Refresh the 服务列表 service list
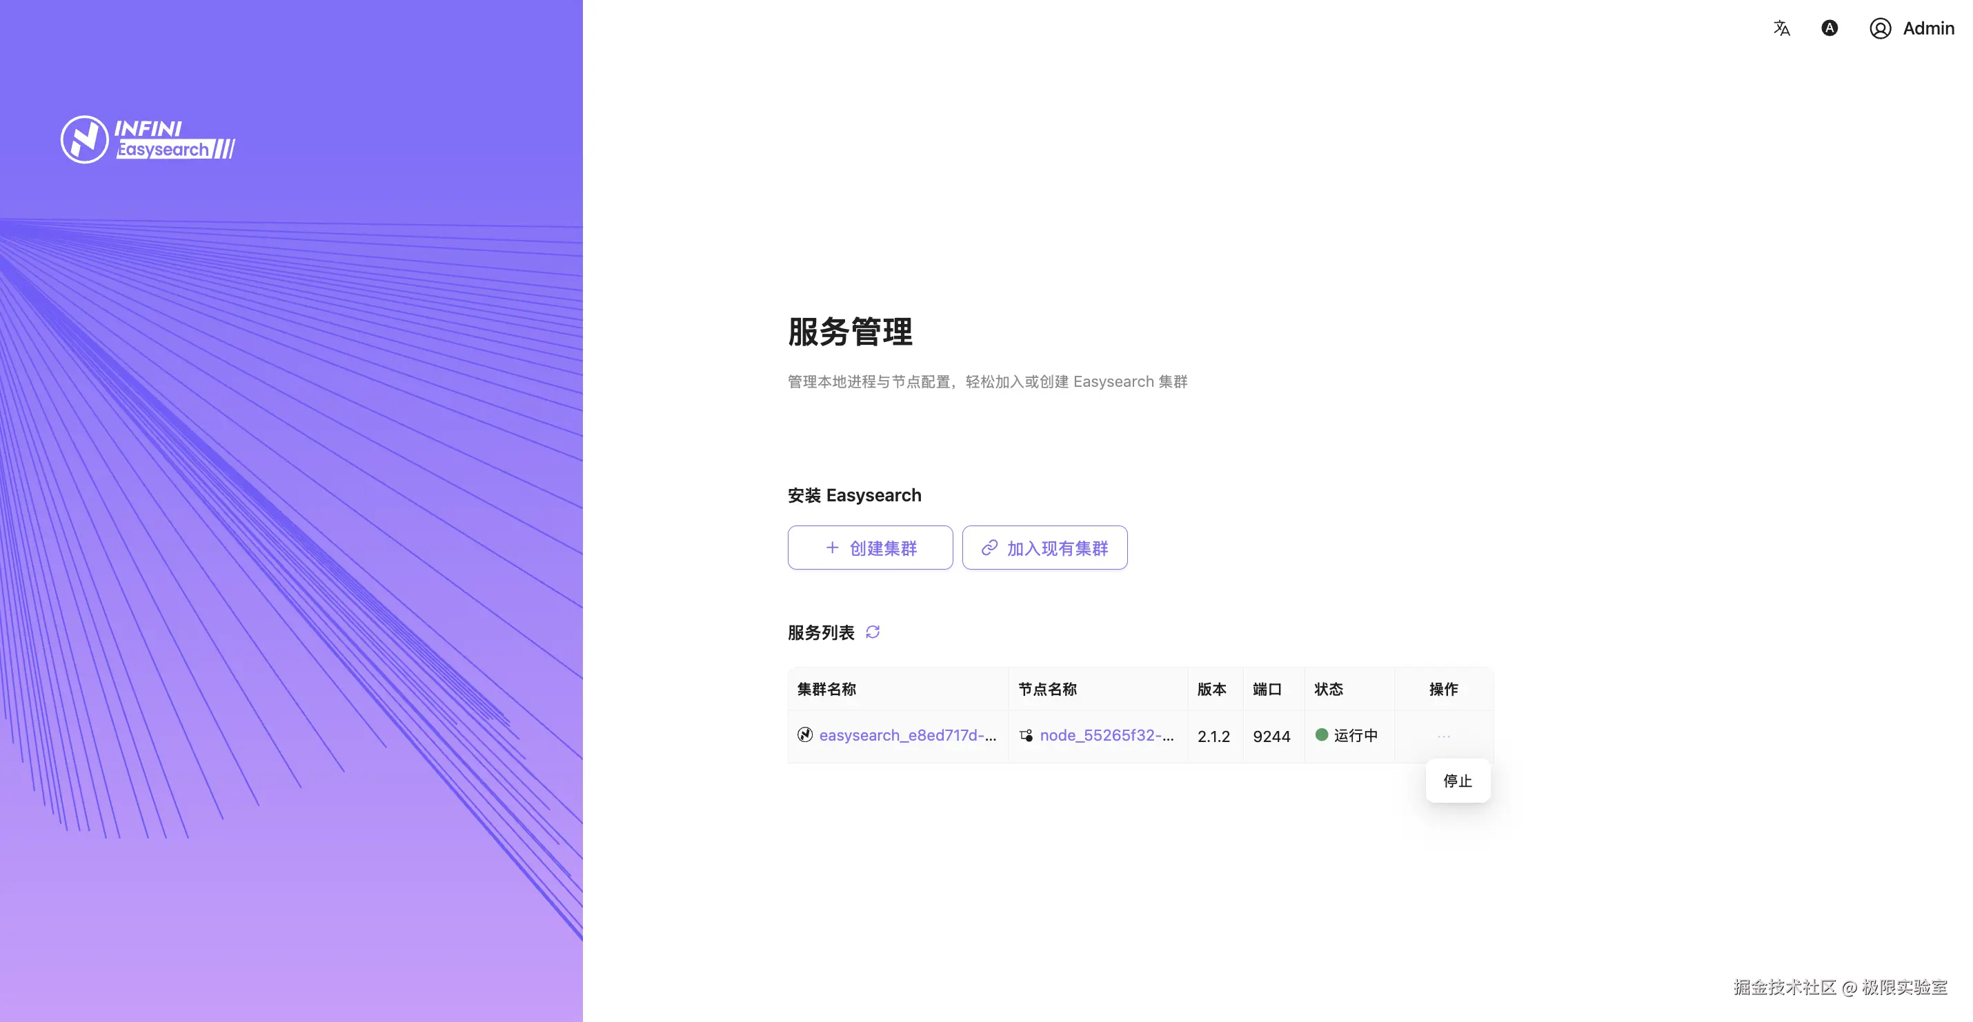 pyautogui.click(x=873, y=632)
